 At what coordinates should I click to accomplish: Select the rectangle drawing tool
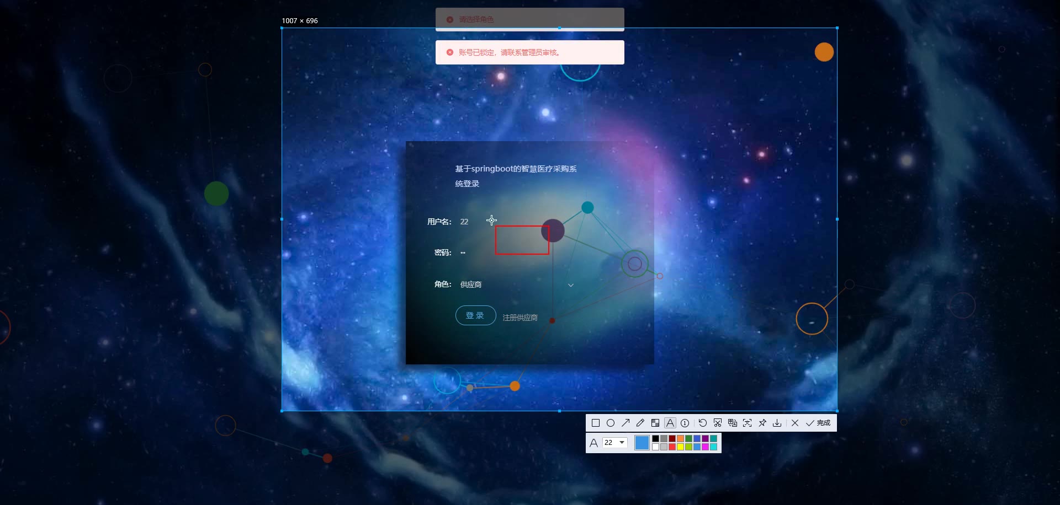point(596,423)
